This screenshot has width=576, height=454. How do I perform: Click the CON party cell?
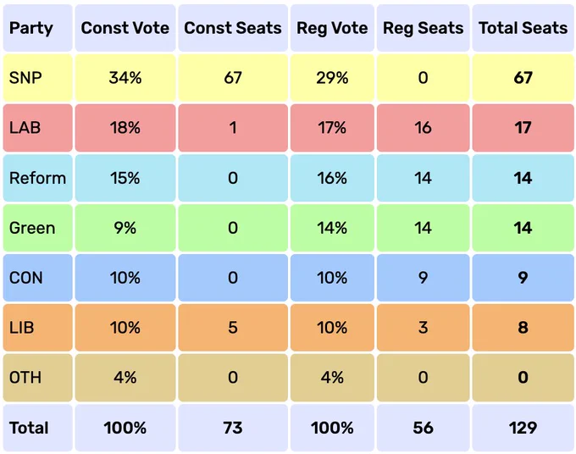[37, 278]
